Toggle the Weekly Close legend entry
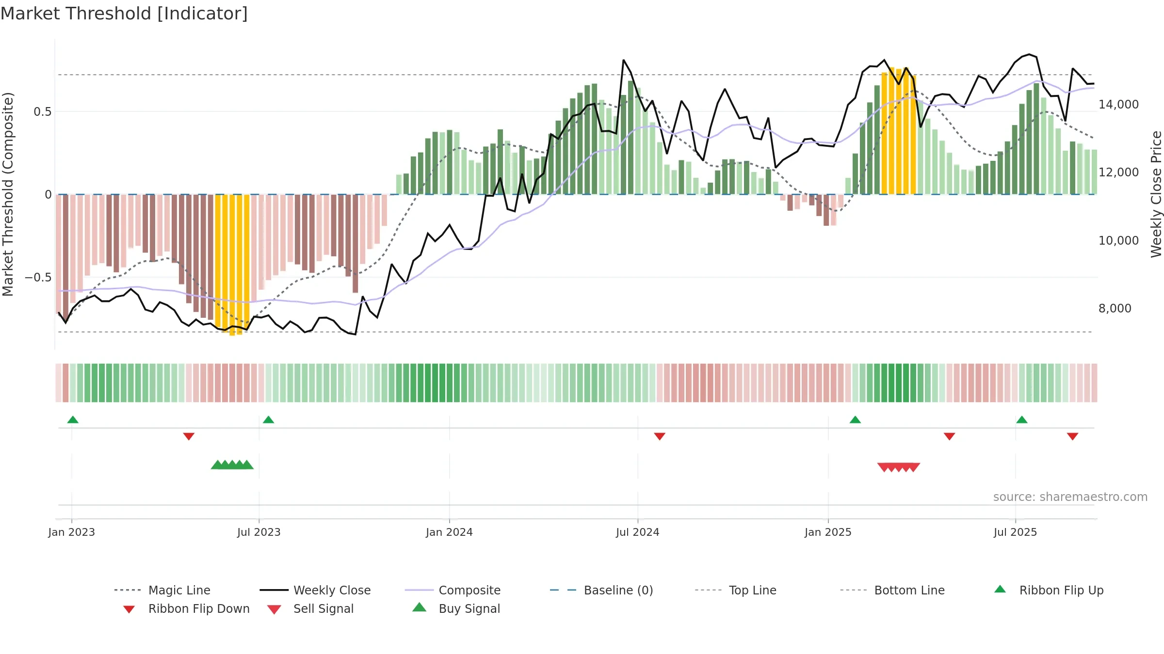Viewport: 1164px width, 654px height. (x=315, y=590)
